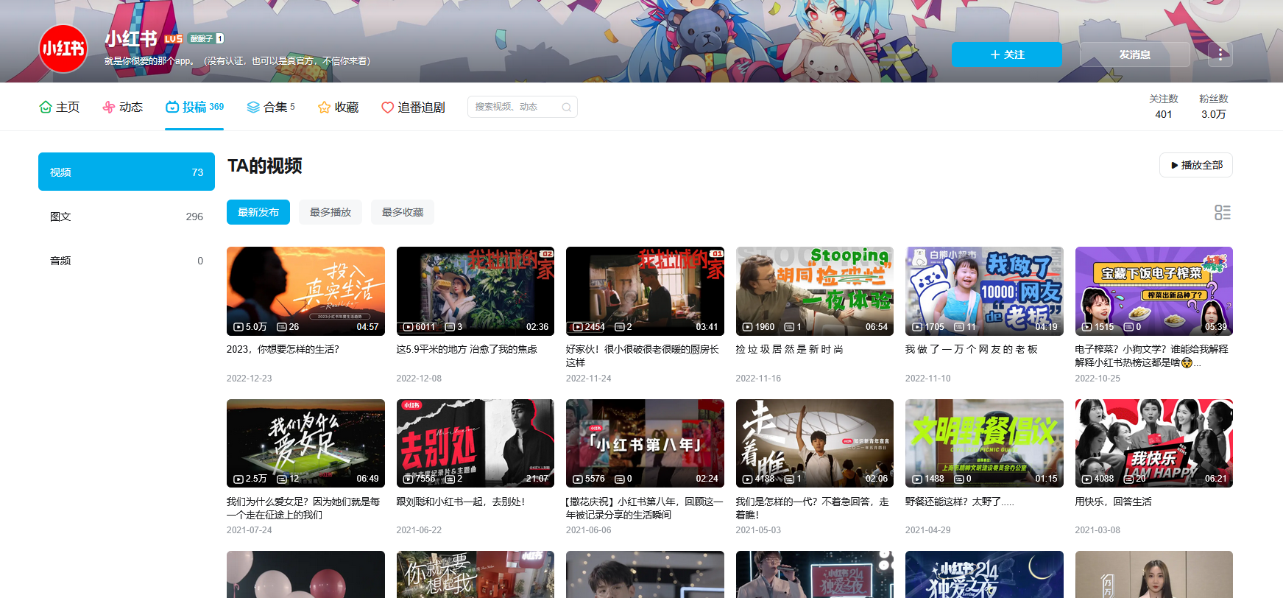Open the 宝藏下饭电子榨菜 thumbnail
Viewport: 1283px width, 598px height.
[1154, 291]
